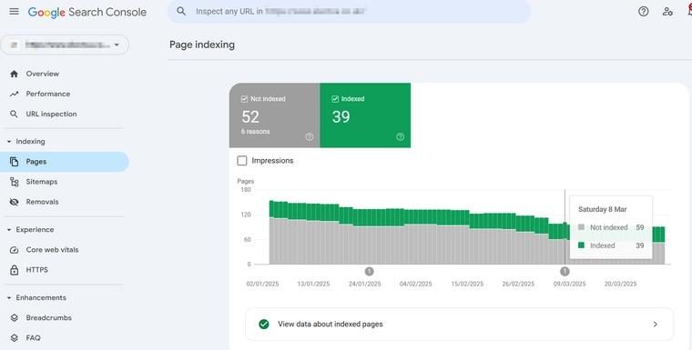Click the Inspect any URL search field
The height and width of the screenshot is (350, 692).
(349, 12)
